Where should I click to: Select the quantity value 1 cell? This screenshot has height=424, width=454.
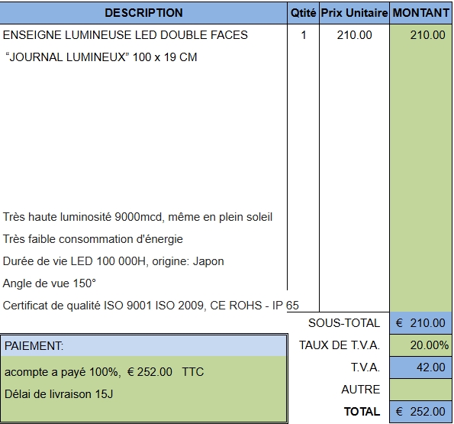[303, 35]
